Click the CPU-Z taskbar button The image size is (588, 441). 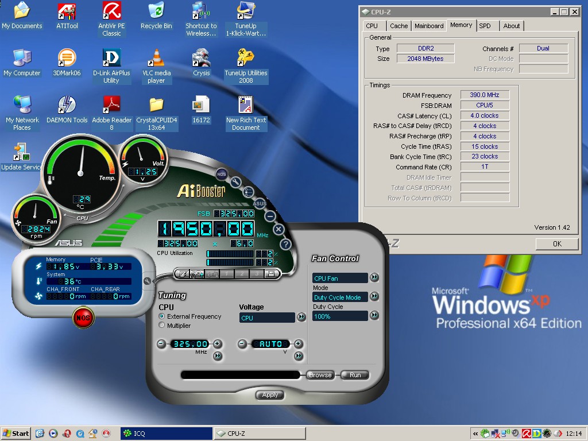coord(260,434)
